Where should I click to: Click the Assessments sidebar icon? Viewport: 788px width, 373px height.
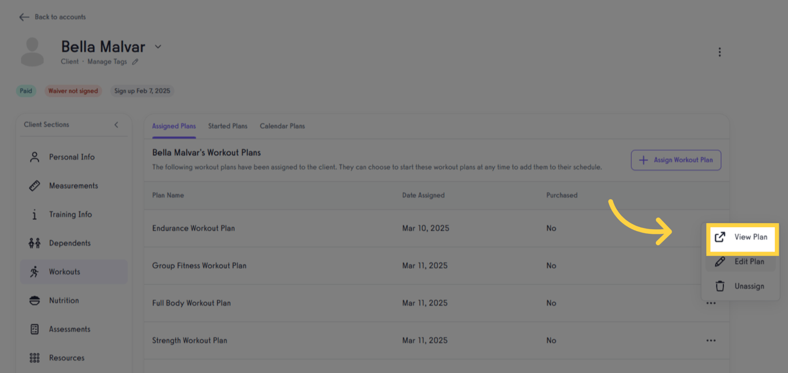pos(35,329)
